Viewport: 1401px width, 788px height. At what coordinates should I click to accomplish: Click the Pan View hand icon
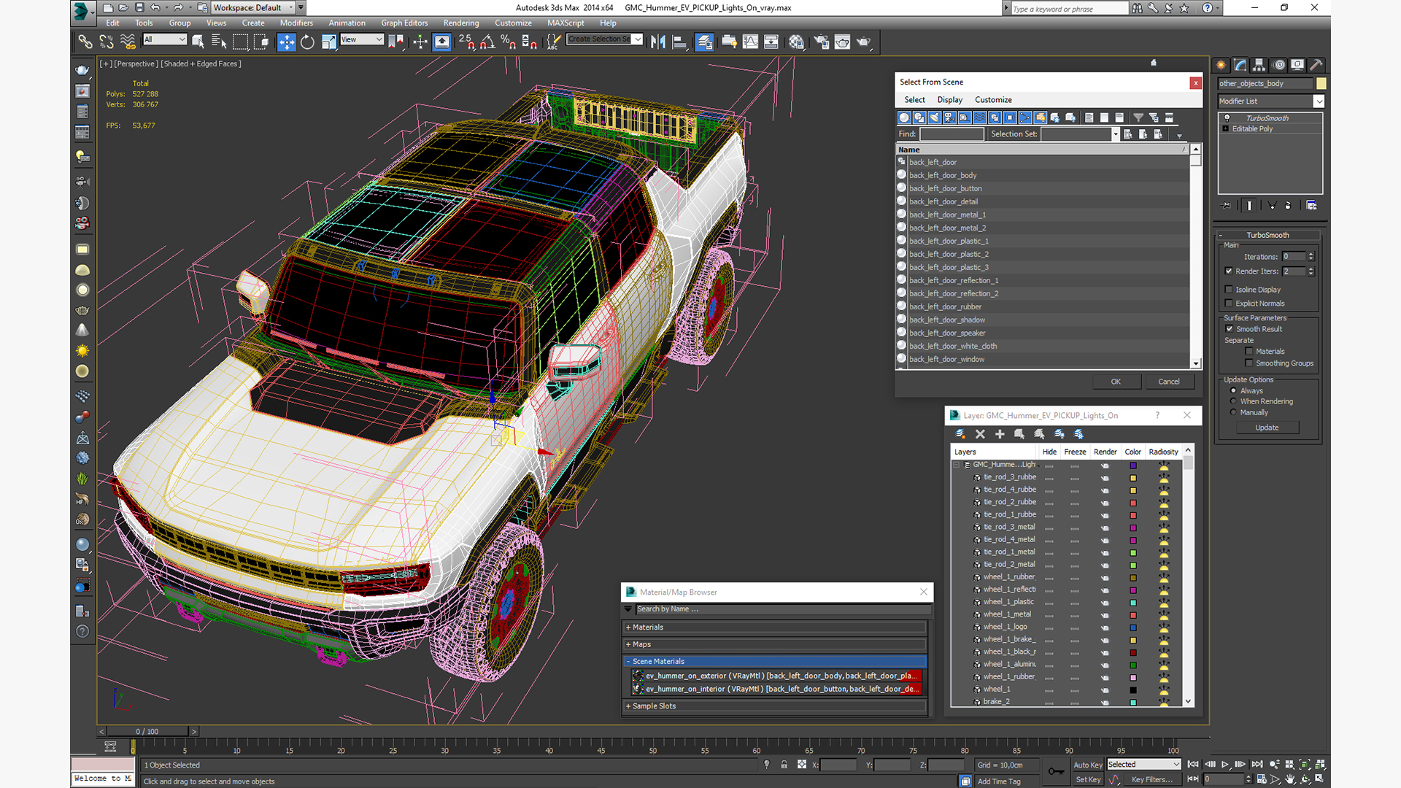pyautogui.click(x=1290, y=779)
